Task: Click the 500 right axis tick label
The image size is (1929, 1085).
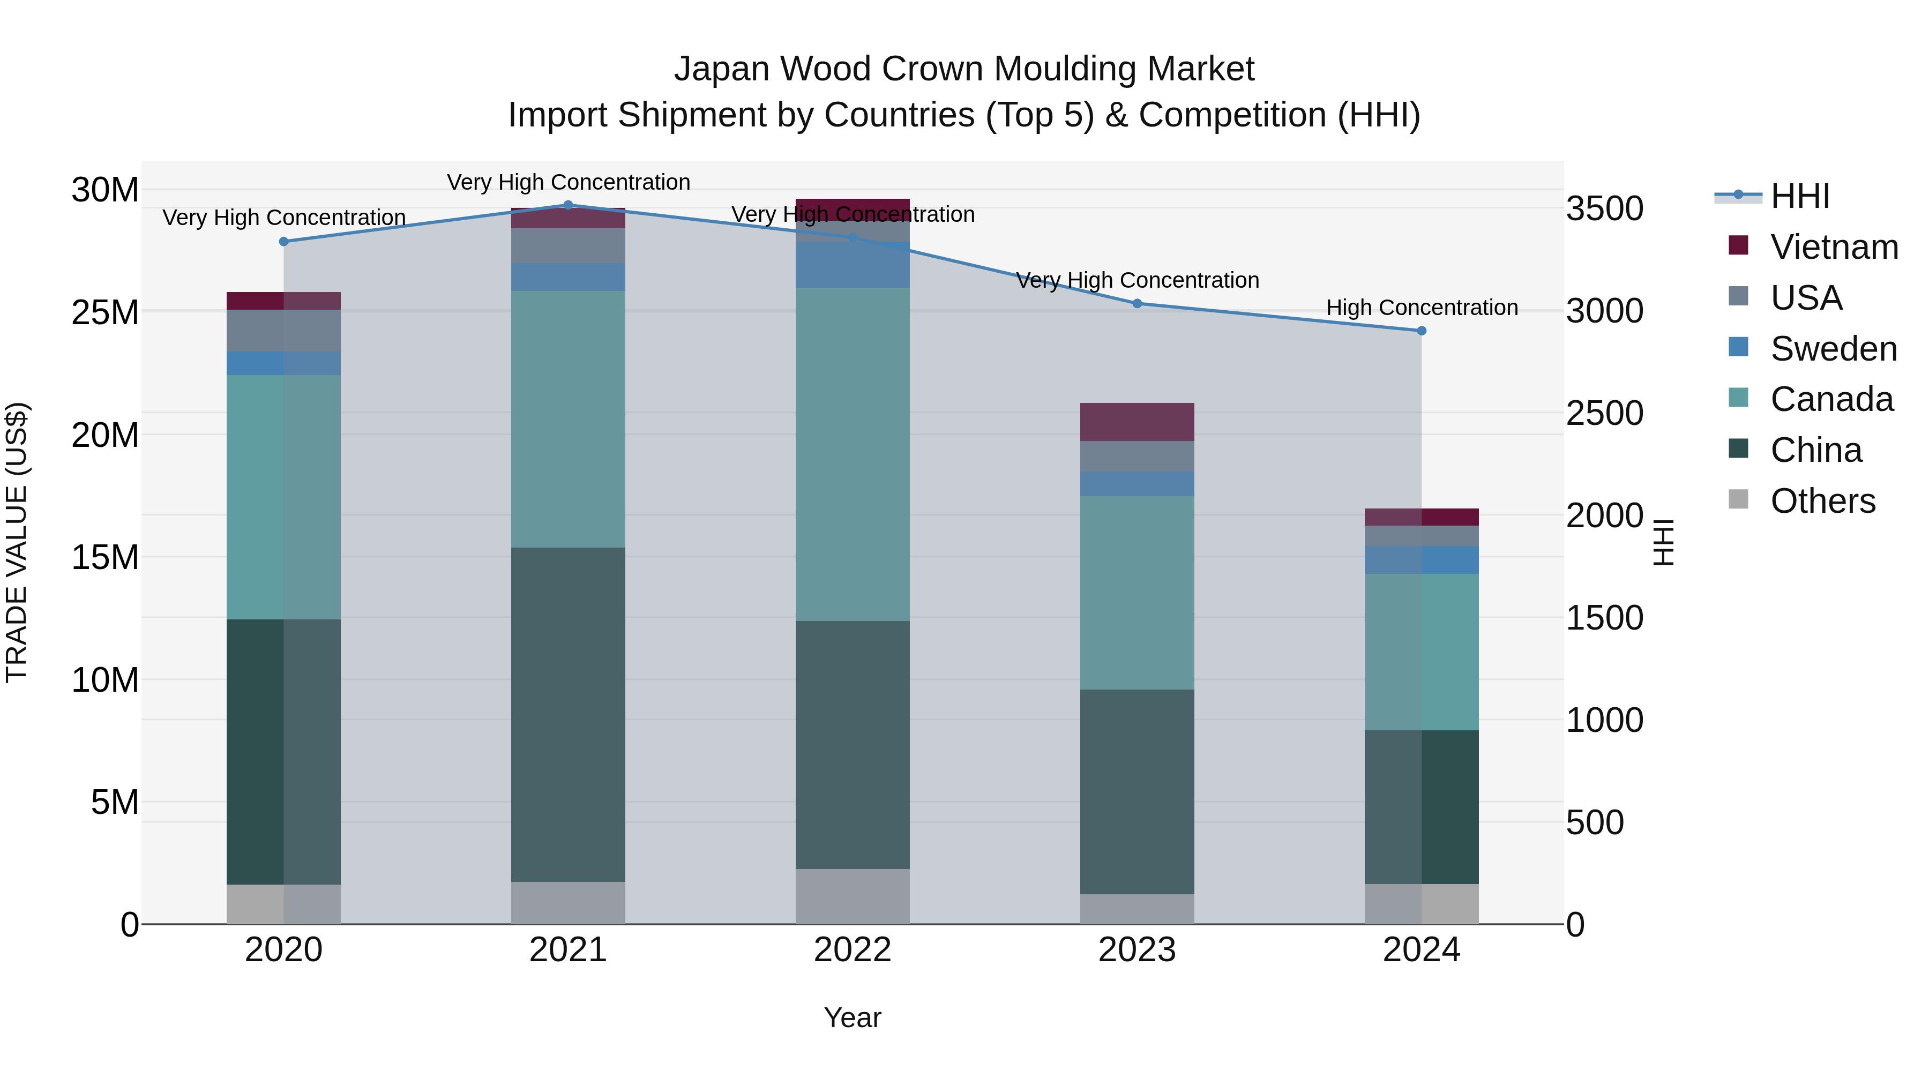Action: click(1595, 822)
